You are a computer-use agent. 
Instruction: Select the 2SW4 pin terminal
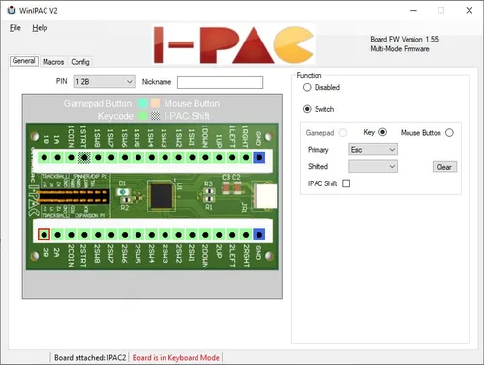152,235
